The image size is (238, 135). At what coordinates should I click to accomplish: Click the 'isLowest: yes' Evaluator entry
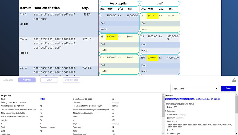173,134
